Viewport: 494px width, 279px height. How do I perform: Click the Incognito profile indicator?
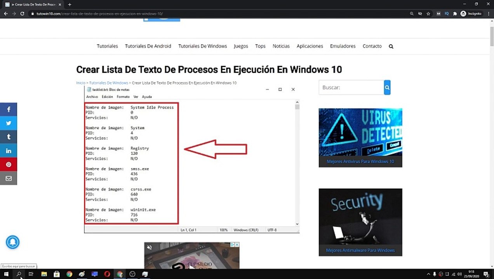471,14
